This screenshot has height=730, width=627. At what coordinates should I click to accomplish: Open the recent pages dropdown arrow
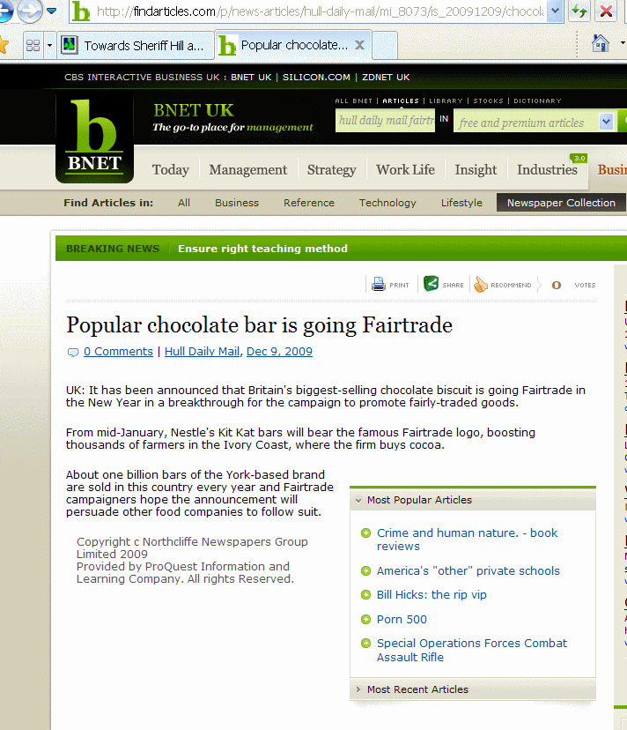(52, 11)
